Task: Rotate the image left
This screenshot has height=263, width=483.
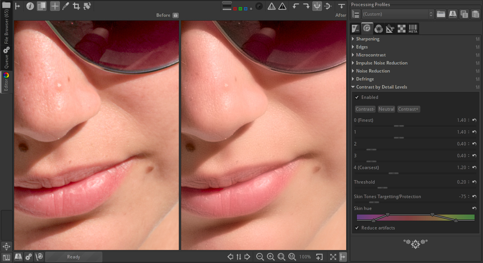Action: point(295,6)
